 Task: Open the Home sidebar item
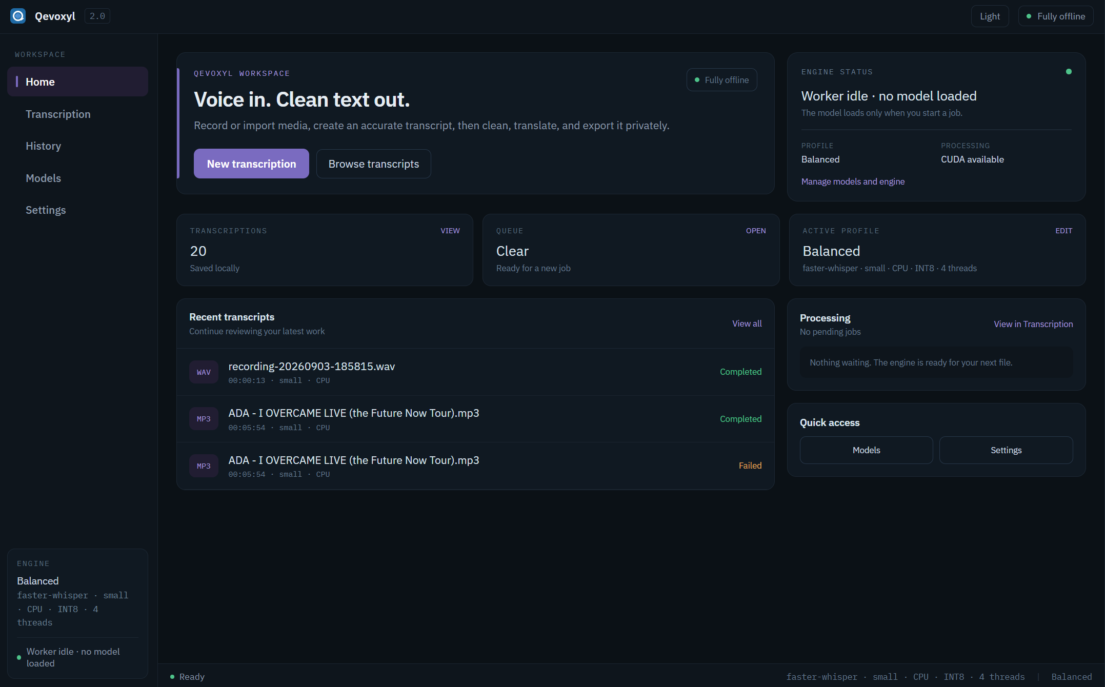(77, 82)
